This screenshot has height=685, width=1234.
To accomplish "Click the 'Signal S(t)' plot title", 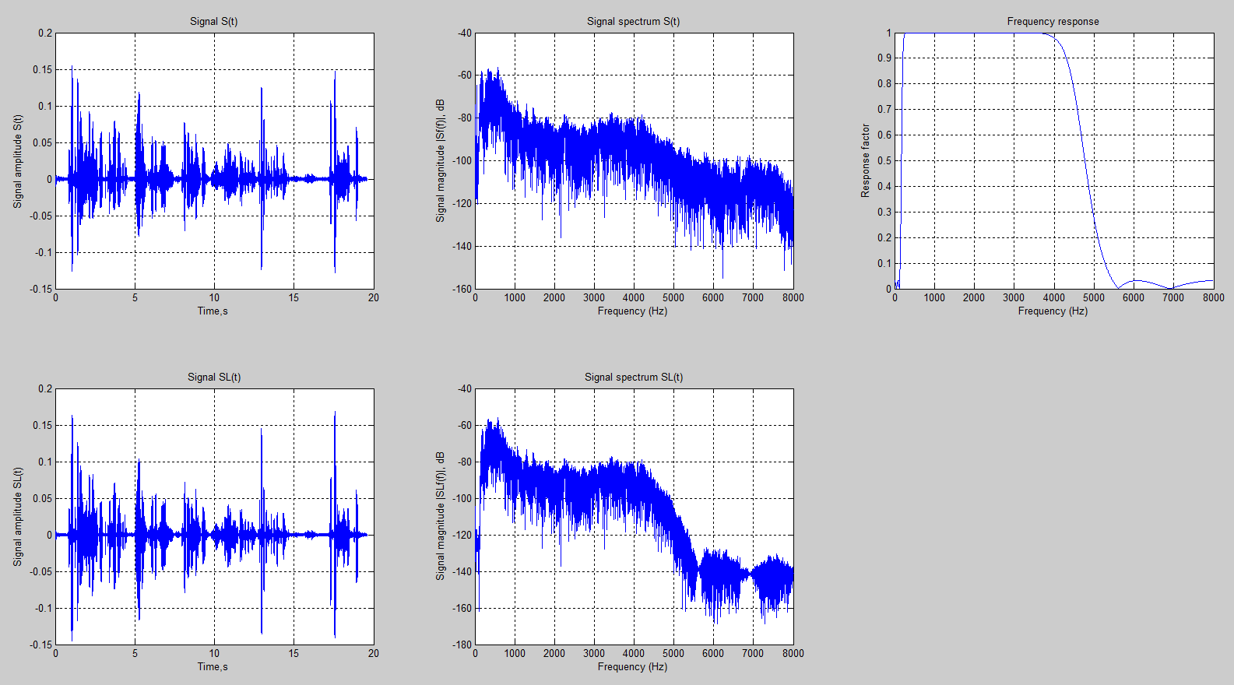I will click(213, 22).
